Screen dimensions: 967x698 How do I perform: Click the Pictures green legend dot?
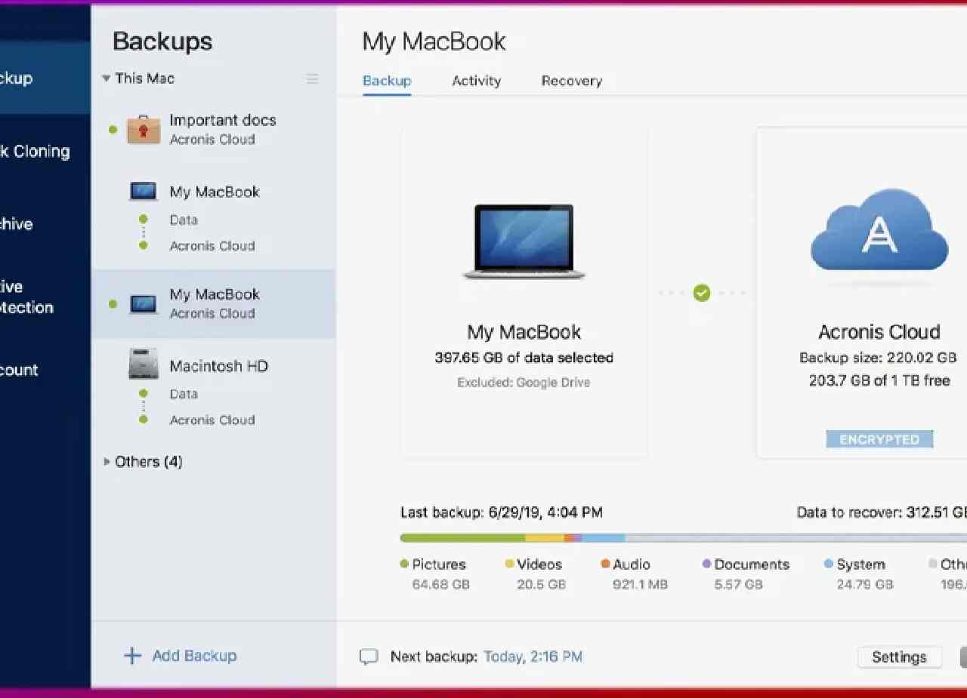pyautogui.click(x=404, y=564)
